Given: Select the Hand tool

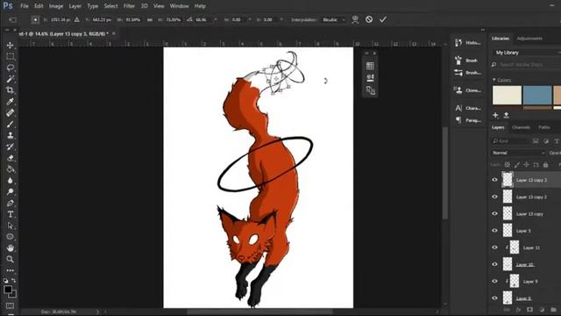Looking at the screenshot, I should 10,248.
